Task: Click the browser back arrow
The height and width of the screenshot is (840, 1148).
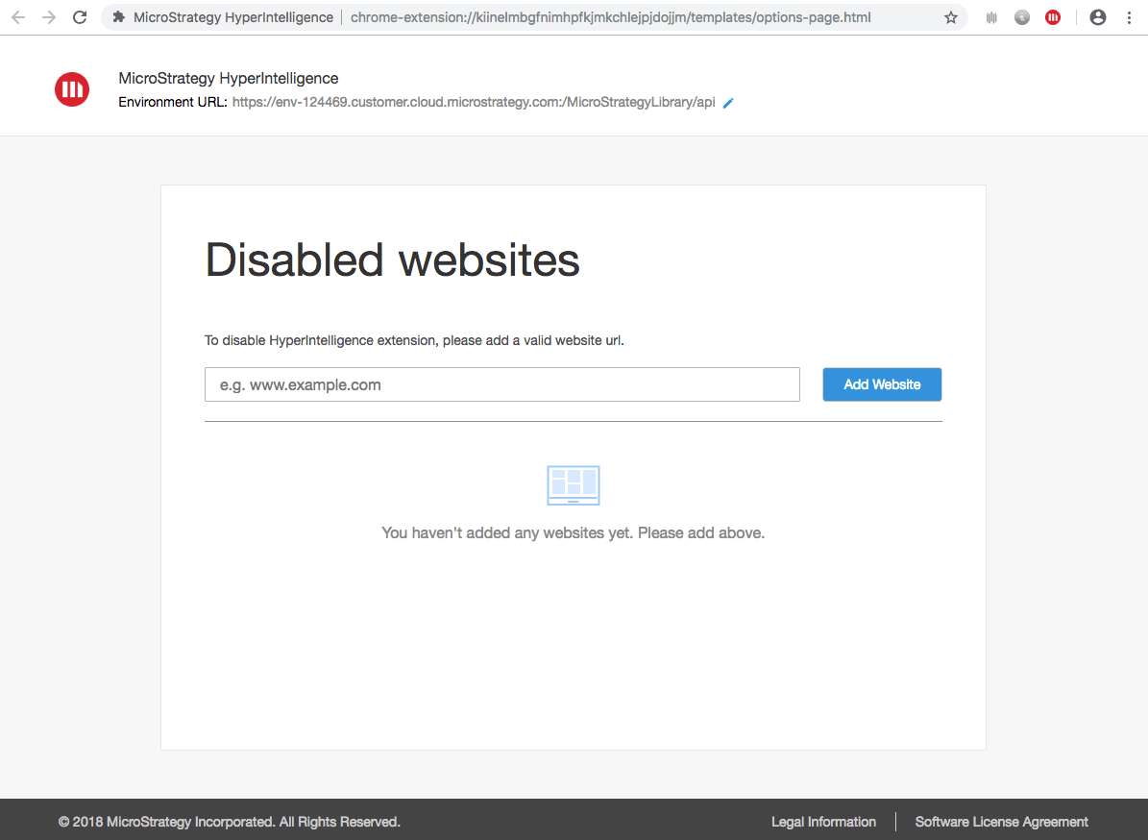Action: coord(18,17)
